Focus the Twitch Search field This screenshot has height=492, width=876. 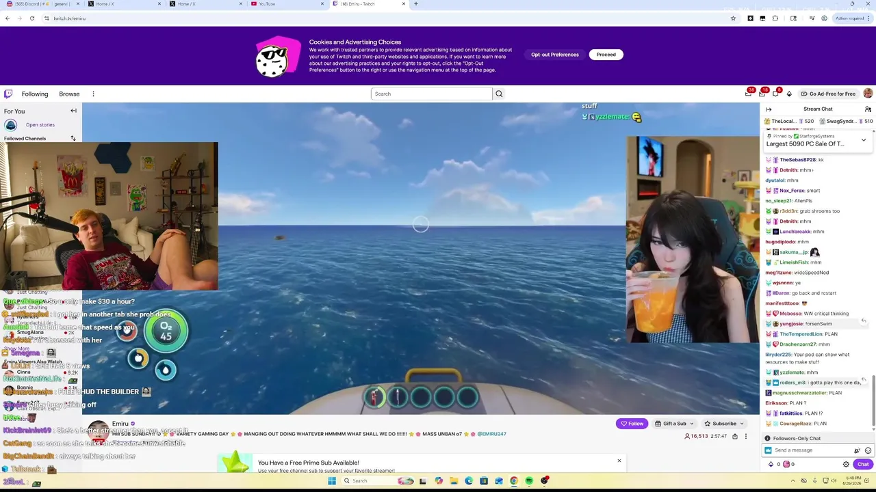(432, 94)
